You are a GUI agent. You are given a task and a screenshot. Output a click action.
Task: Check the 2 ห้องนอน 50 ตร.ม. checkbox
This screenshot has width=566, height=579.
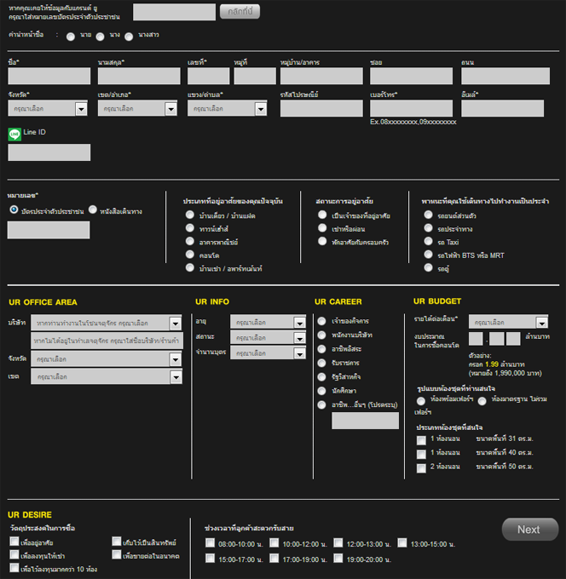point(421,467)
